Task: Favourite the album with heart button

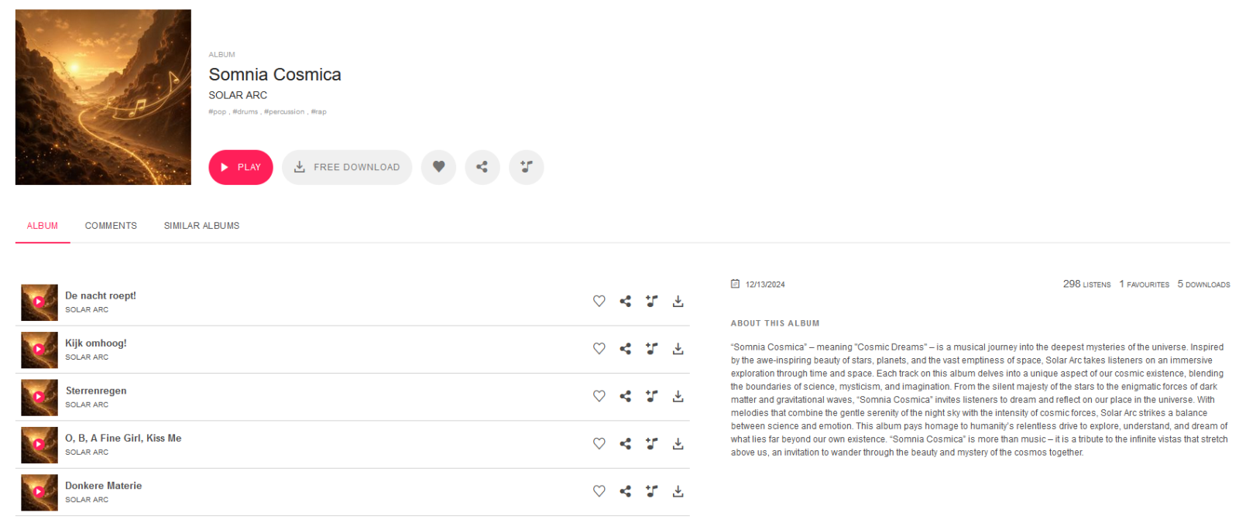Action: coord(438,167)
